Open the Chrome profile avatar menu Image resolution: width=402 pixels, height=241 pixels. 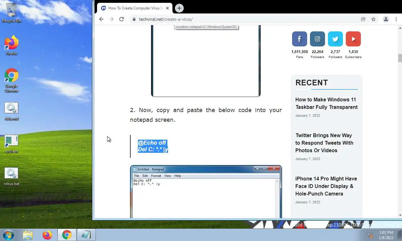pyautogui.click(x=386, y=19)
